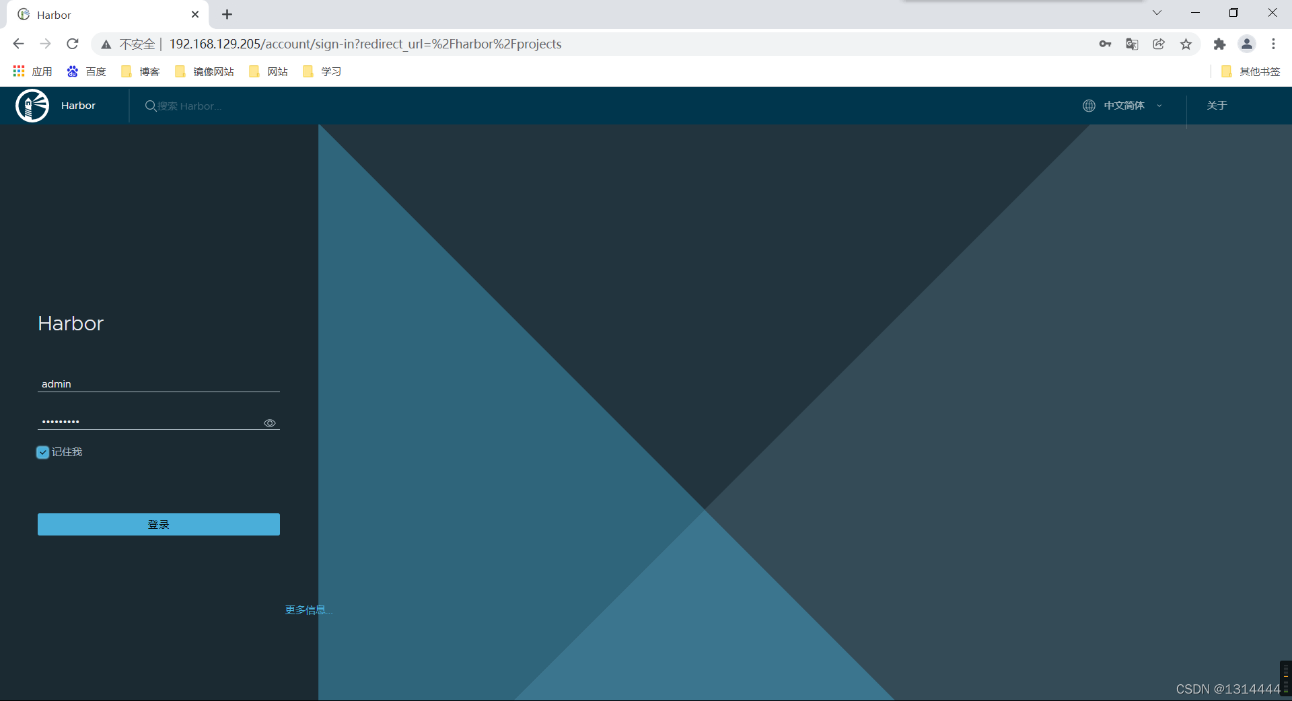Click the 不安全 not secure warning icon

point(106,44)
